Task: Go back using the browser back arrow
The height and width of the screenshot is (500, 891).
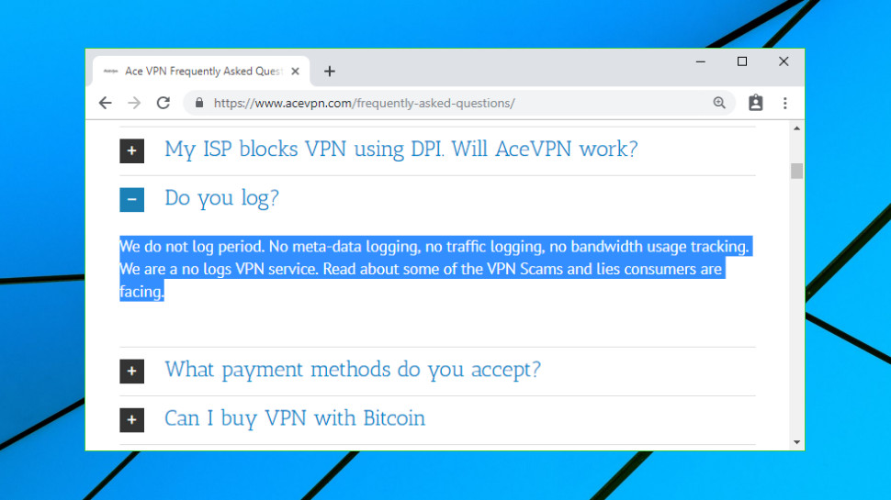Action: point(105,103)
